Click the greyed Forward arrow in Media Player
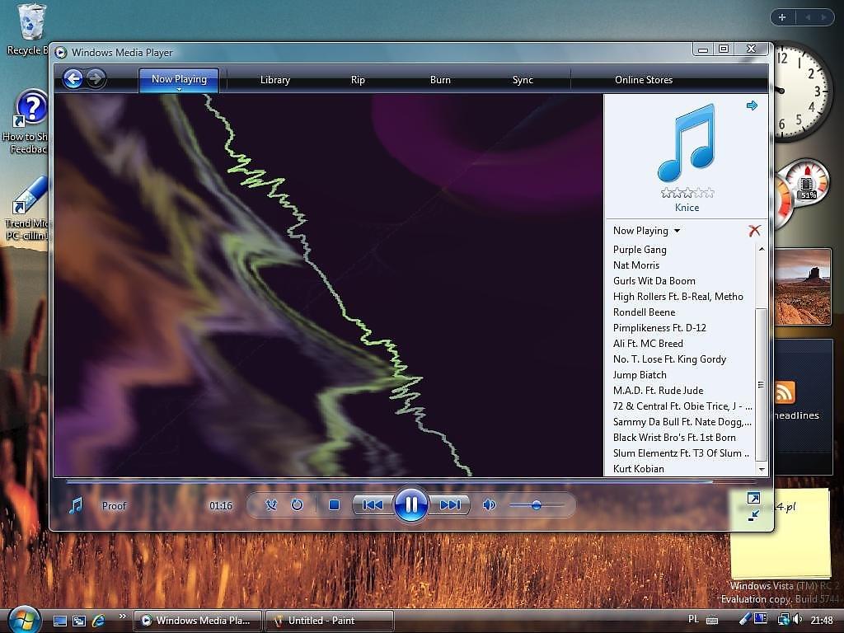The height and width of the screenshot is (633, 844). pyautogui.click(x=96, y=78)
